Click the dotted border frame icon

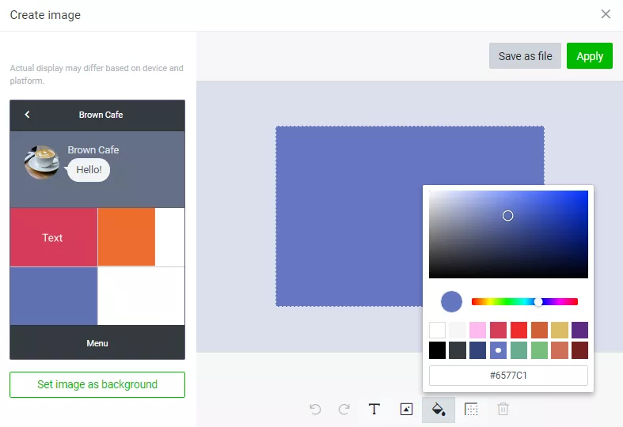471,409
